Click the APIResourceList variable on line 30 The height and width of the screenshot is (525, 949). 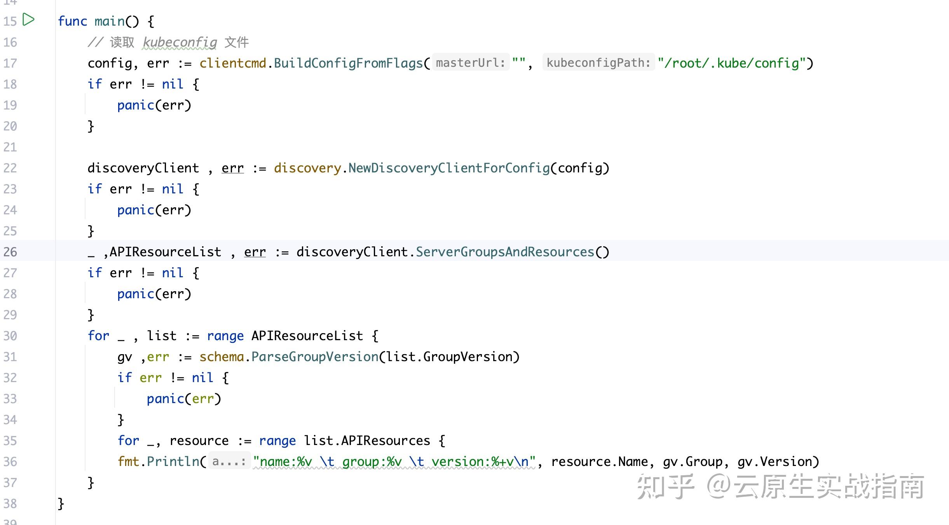pos(307,336)
